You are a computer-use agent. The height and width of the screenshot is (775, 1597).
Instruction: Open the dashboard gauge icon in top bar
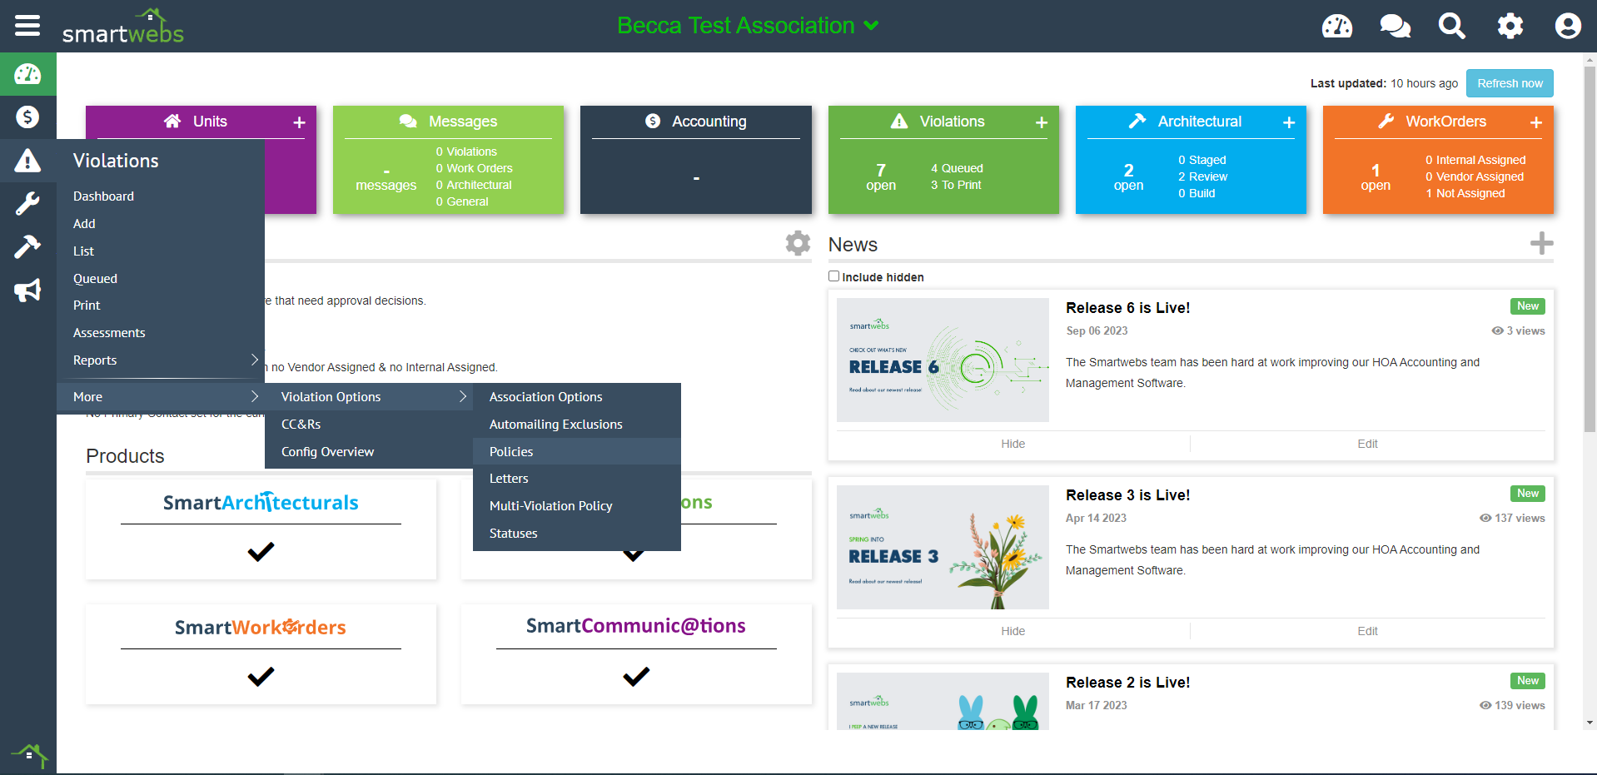point(1337,26)
